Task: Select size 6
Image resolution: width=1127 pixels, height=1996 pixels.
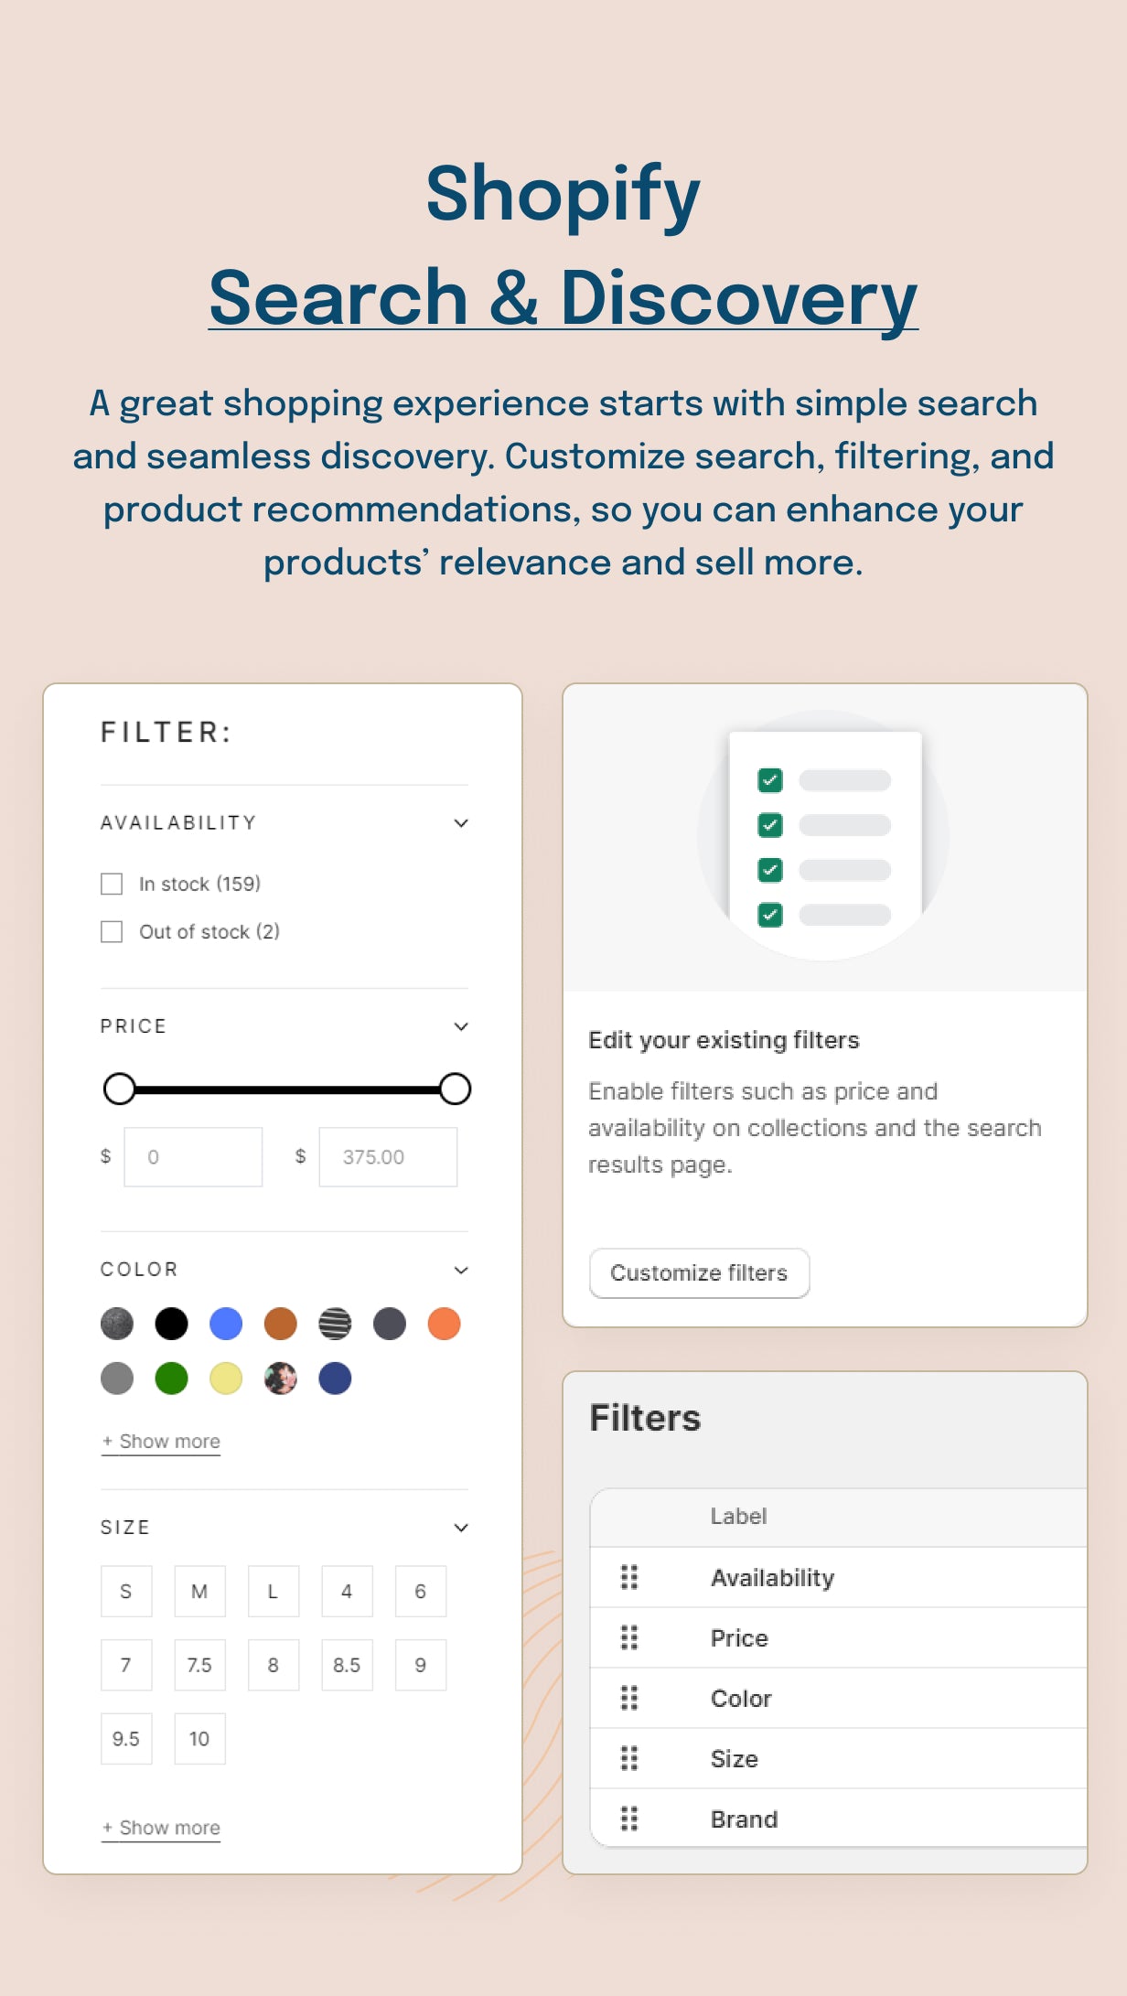Action: [x=421, y=1592]
